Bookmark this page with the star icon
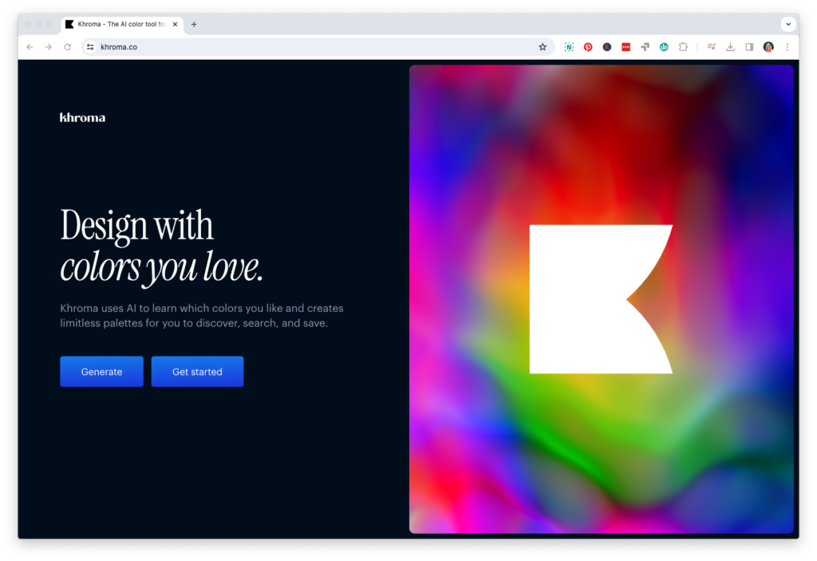 543,47
